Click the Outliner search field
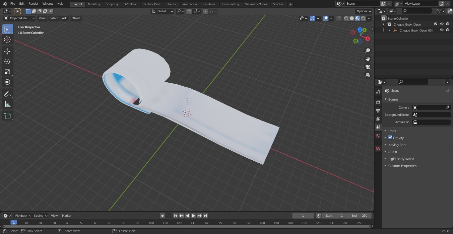The image size is (453, 234). [417, 11]
